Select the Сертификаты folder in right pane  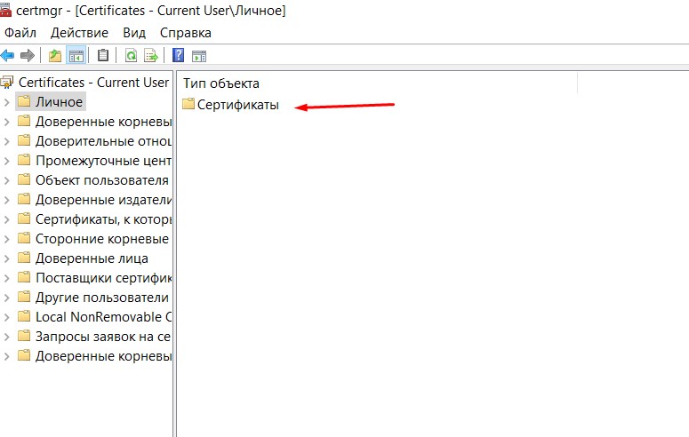pyautogui.click(x=237, y=105)
